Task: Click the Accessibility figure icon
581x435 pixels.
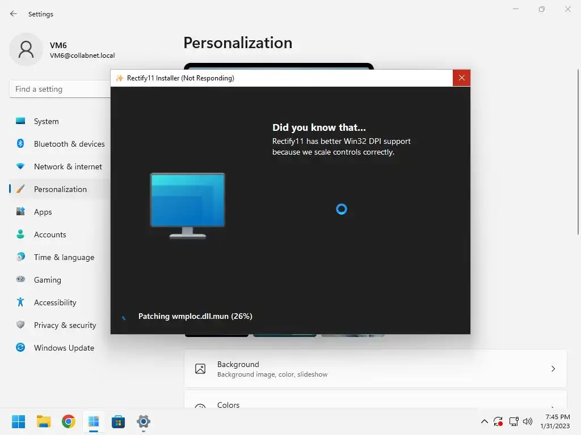Action: [x=20, y=302]
